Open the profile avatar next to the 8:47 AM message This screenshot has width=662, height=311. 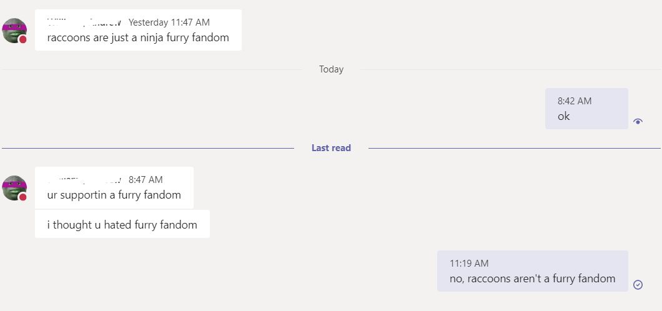[14, 187]
